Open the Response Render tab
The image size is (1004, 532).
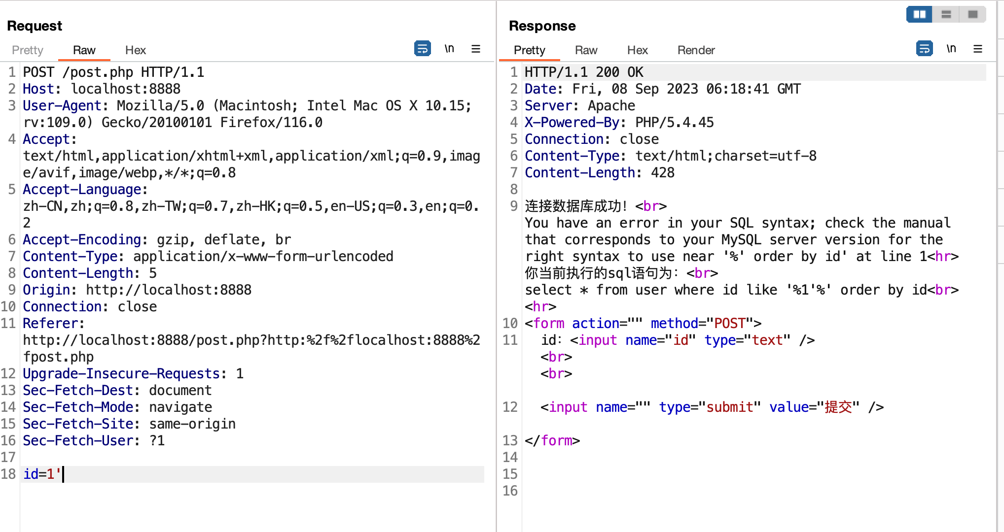[x=696, y=50]
